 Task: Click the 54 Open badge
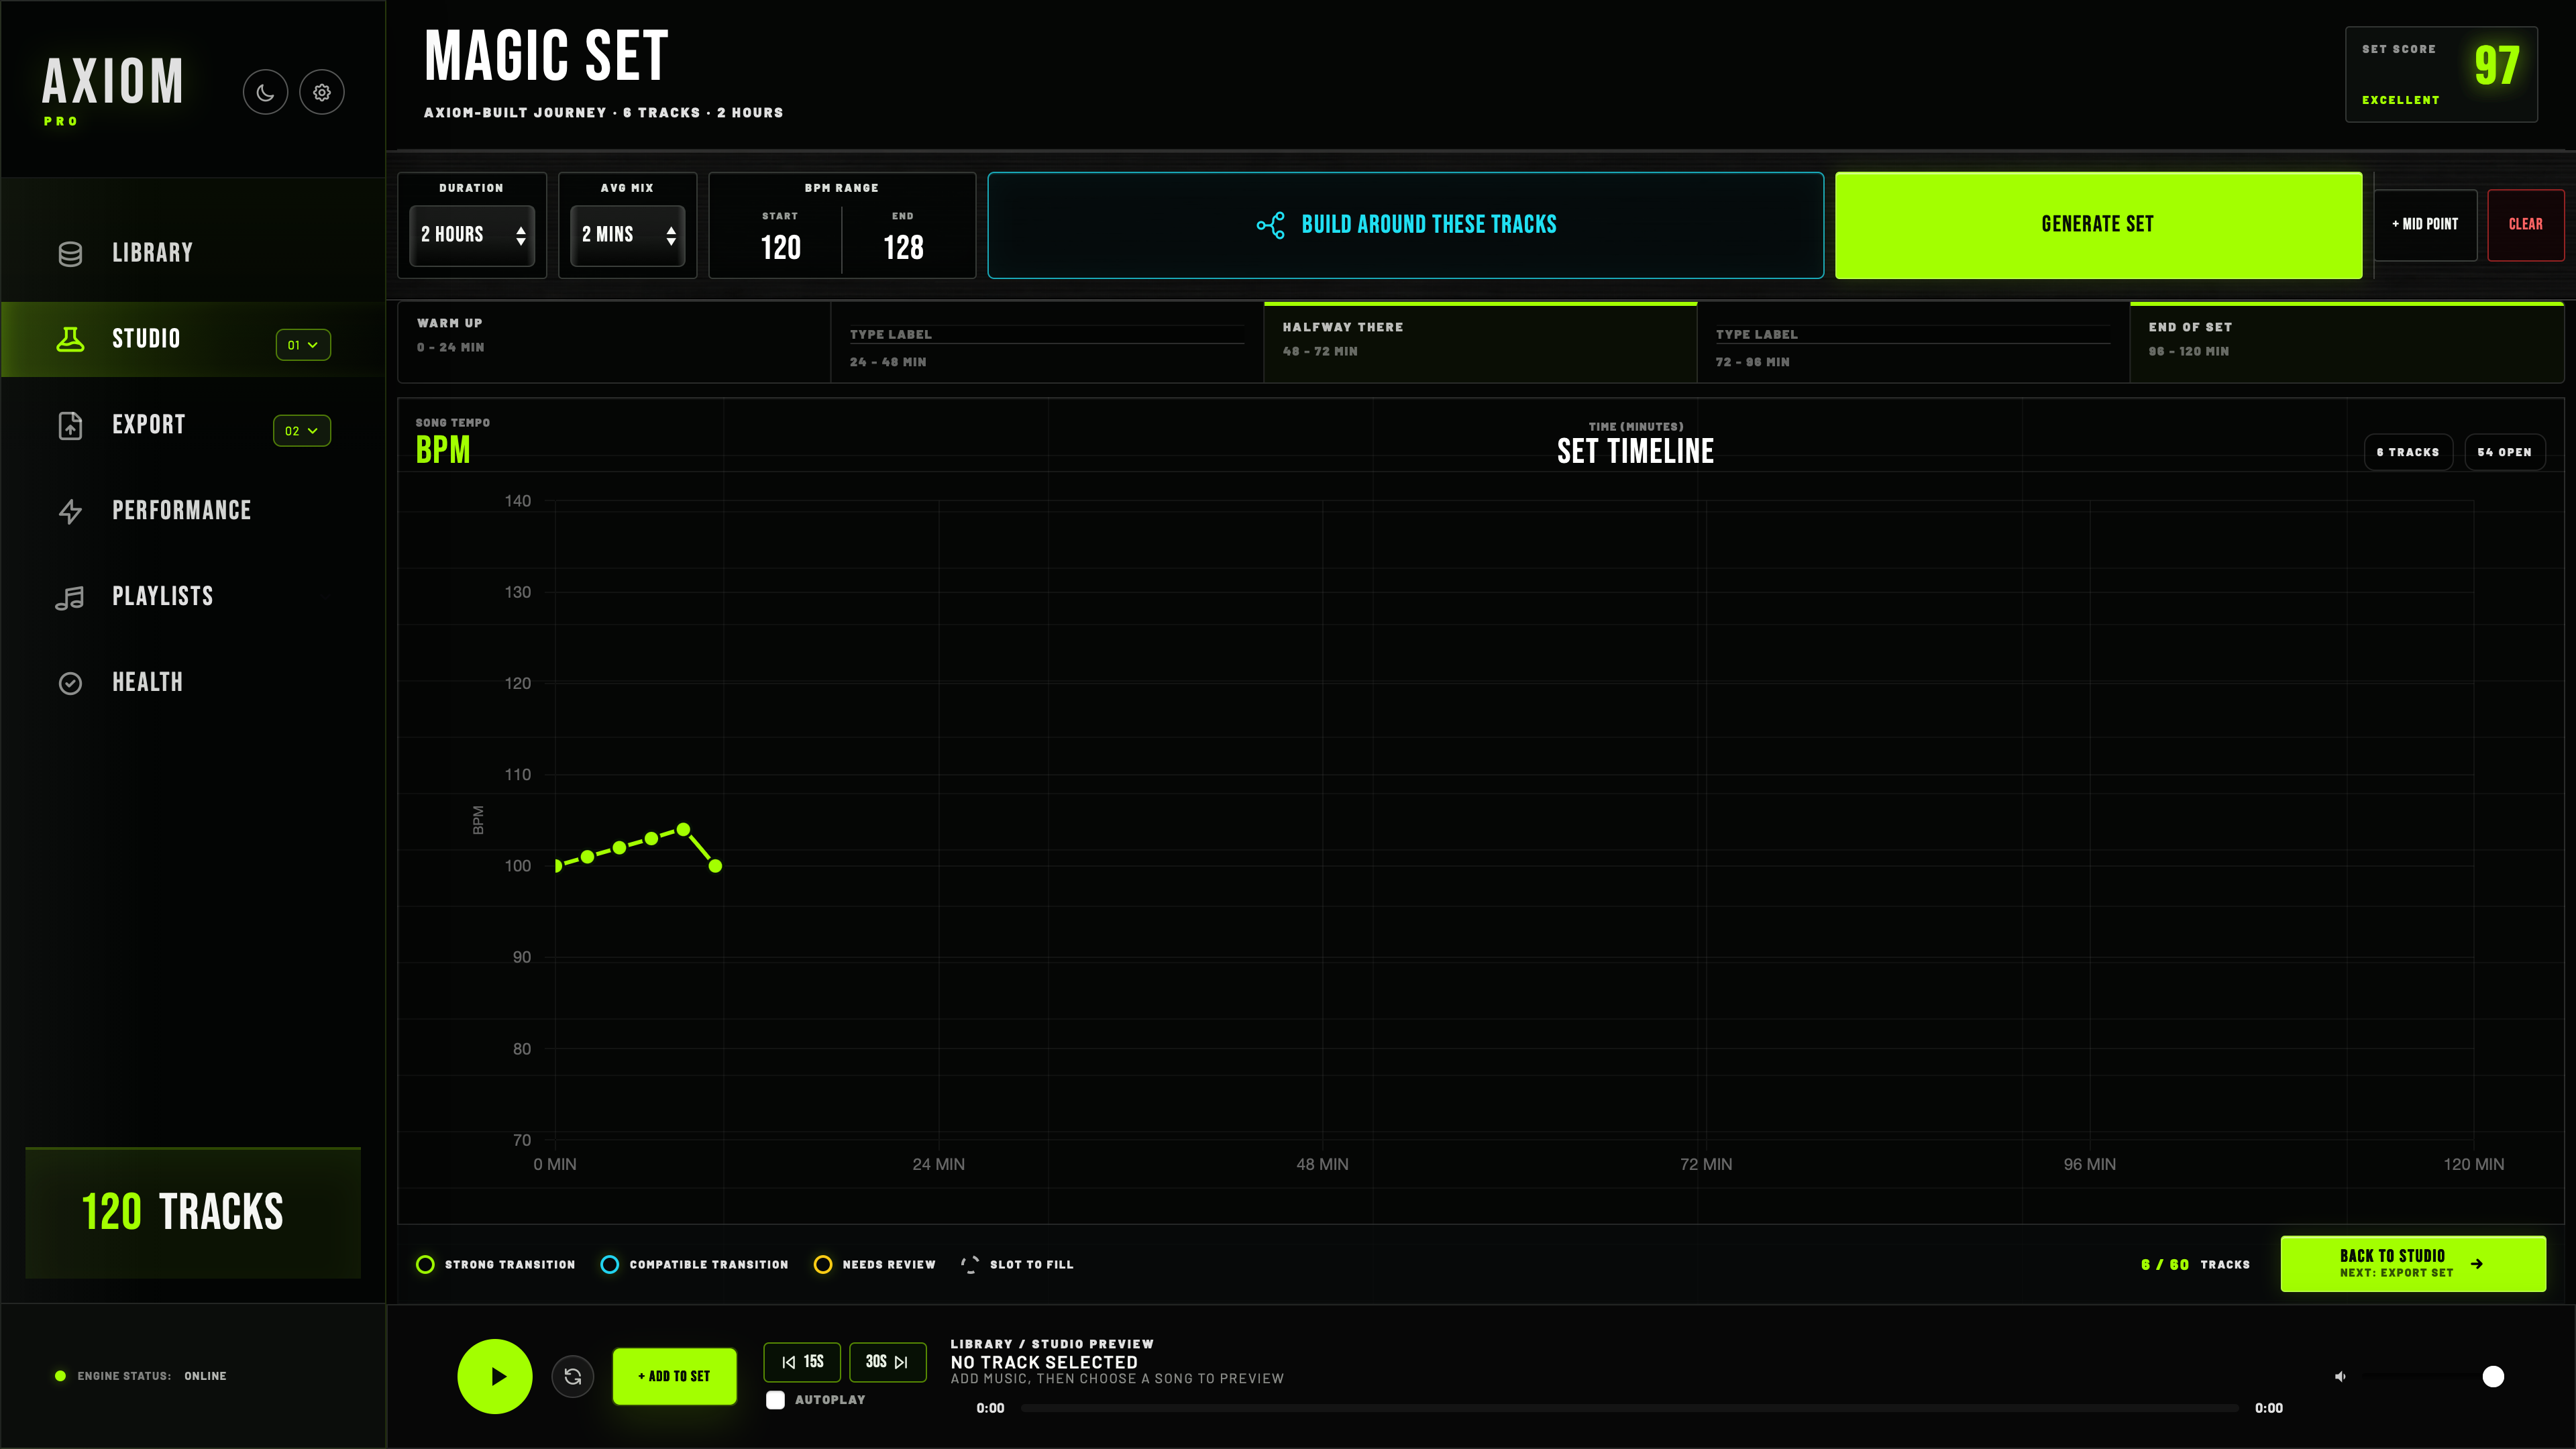pos(2505,452)
